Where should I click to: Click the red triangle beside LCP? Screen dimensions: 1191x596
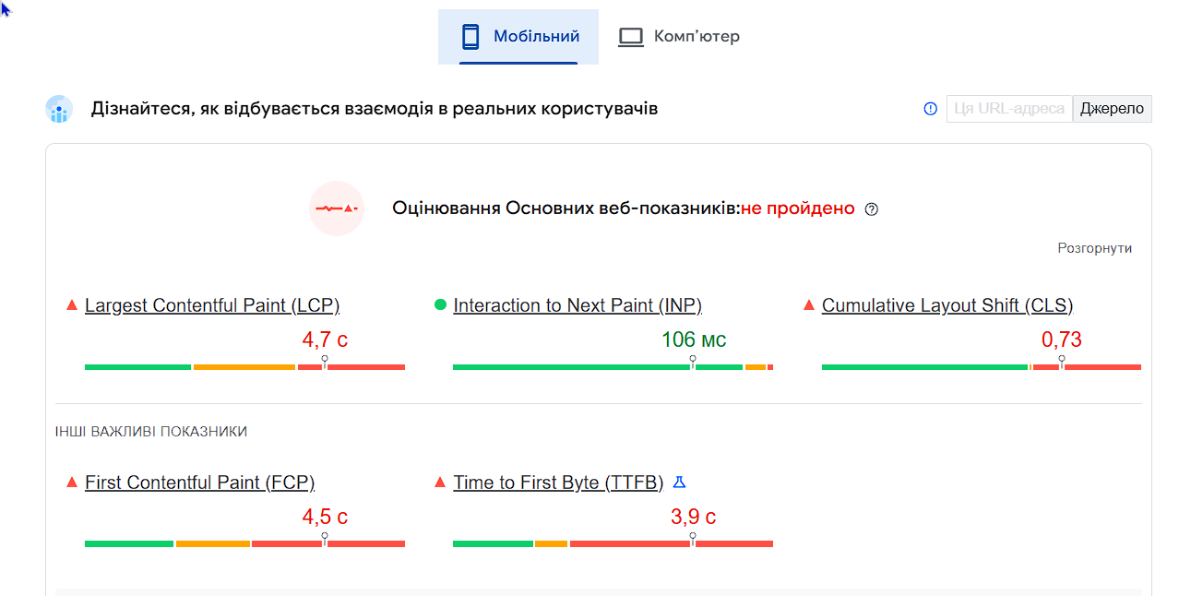click(x=72, y=305)
